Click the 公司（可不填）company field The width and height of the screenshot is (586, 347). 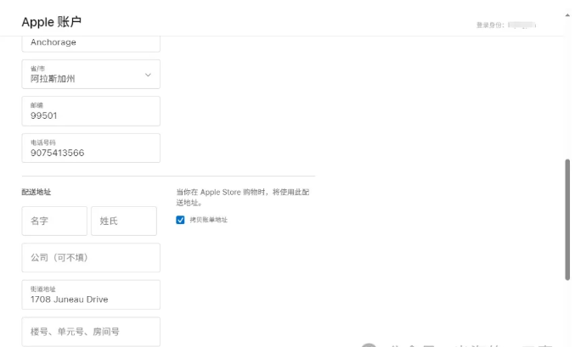coord(91,258)
